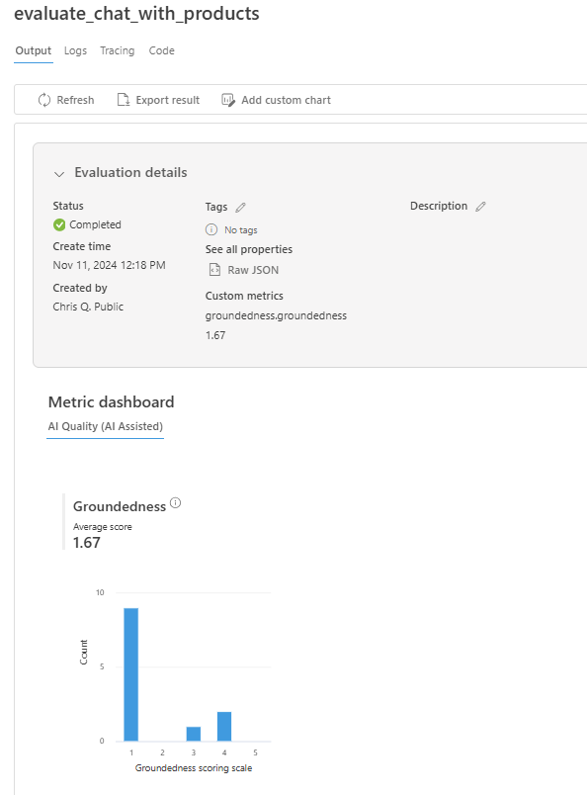
Task: Click the 1.67 Average score value
Action: [x=87, y=543]
